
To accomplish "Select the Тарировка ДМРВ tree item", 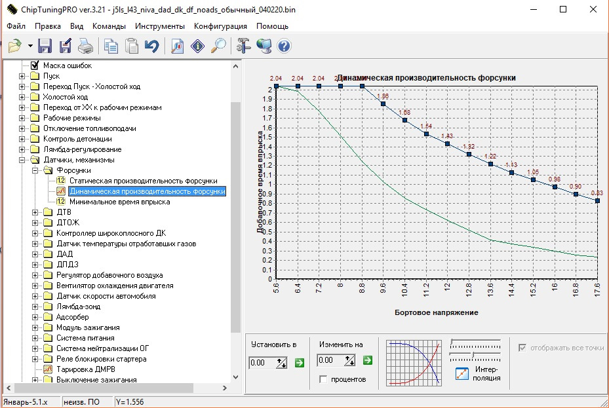I will [x=86, y=369].
